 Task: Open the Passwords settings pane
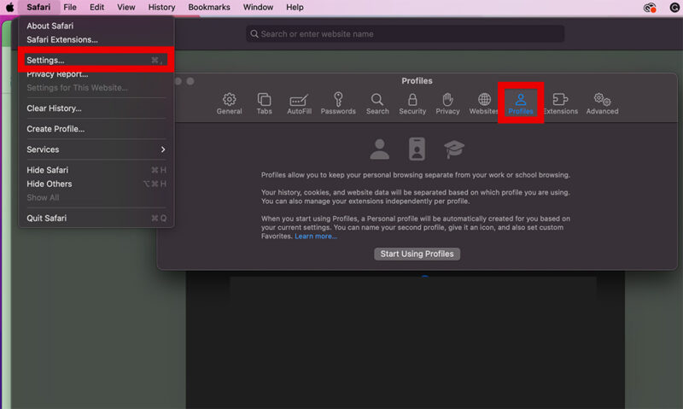click(338, 103)
